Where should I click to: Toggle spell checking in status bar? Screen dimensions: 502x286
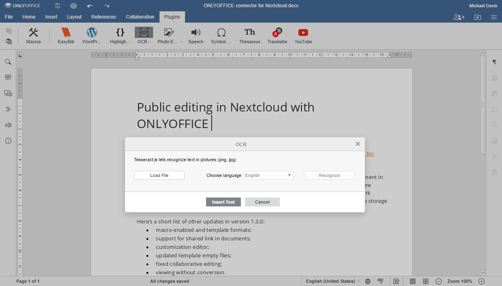point(381,281)
